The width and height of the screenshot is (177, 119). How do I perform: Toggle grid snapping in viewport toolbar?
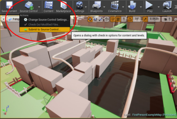click(x=118, y=19)
